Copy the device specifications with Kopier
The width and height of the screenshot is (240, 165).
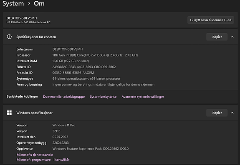click(217, 37)
